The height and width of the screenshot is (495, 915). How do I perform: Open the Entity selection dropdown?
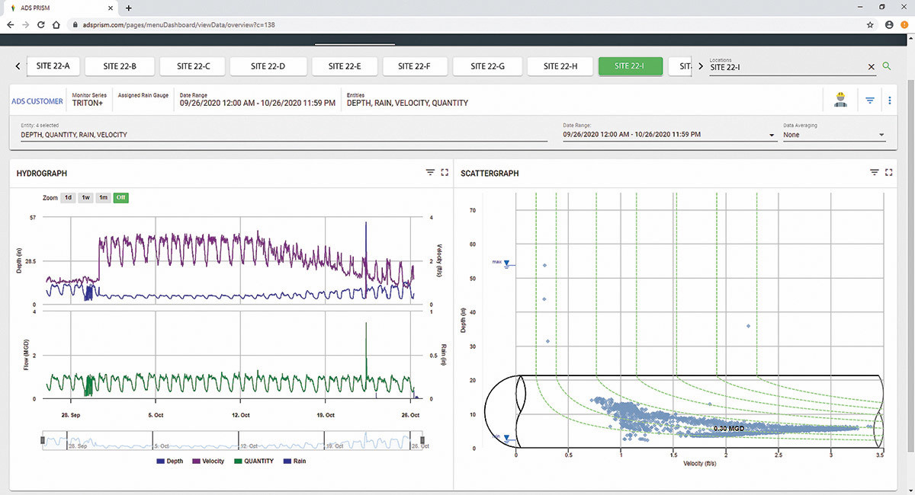point(284,134)
